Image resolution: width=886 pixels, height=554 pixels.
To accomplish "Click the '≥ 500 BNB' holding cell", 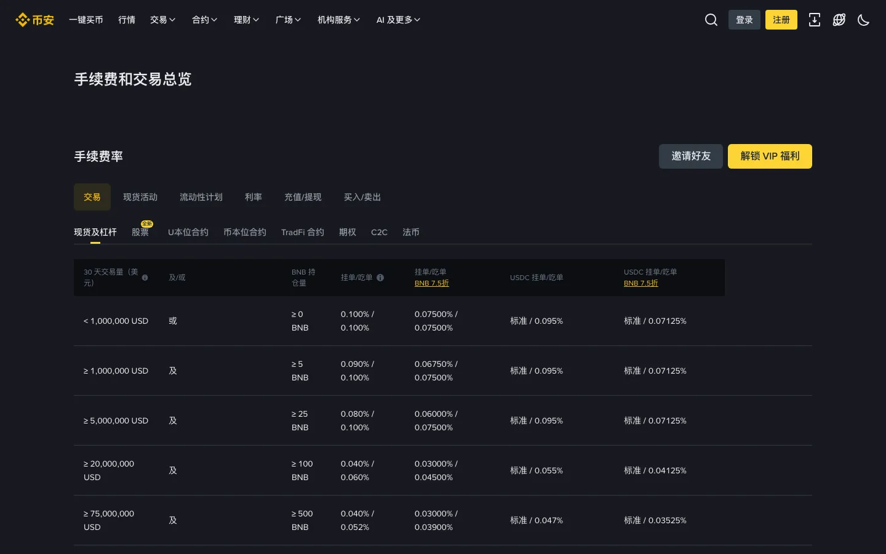I will click(302, 520).
